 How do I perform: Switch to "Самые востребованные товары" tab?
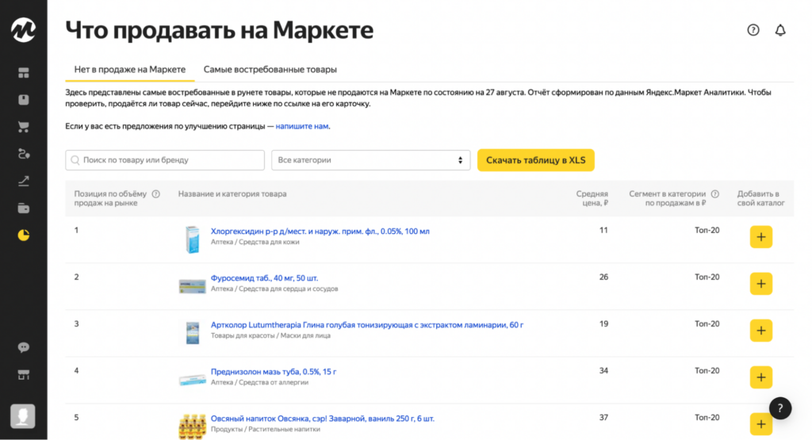pyautogui.click(x=270, y=70)
